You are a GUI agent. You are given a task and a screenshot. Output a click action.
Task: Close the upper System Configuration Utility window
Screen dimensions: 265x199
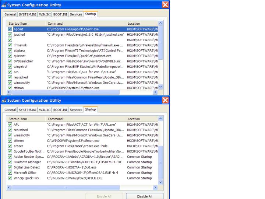coord(165,5)
